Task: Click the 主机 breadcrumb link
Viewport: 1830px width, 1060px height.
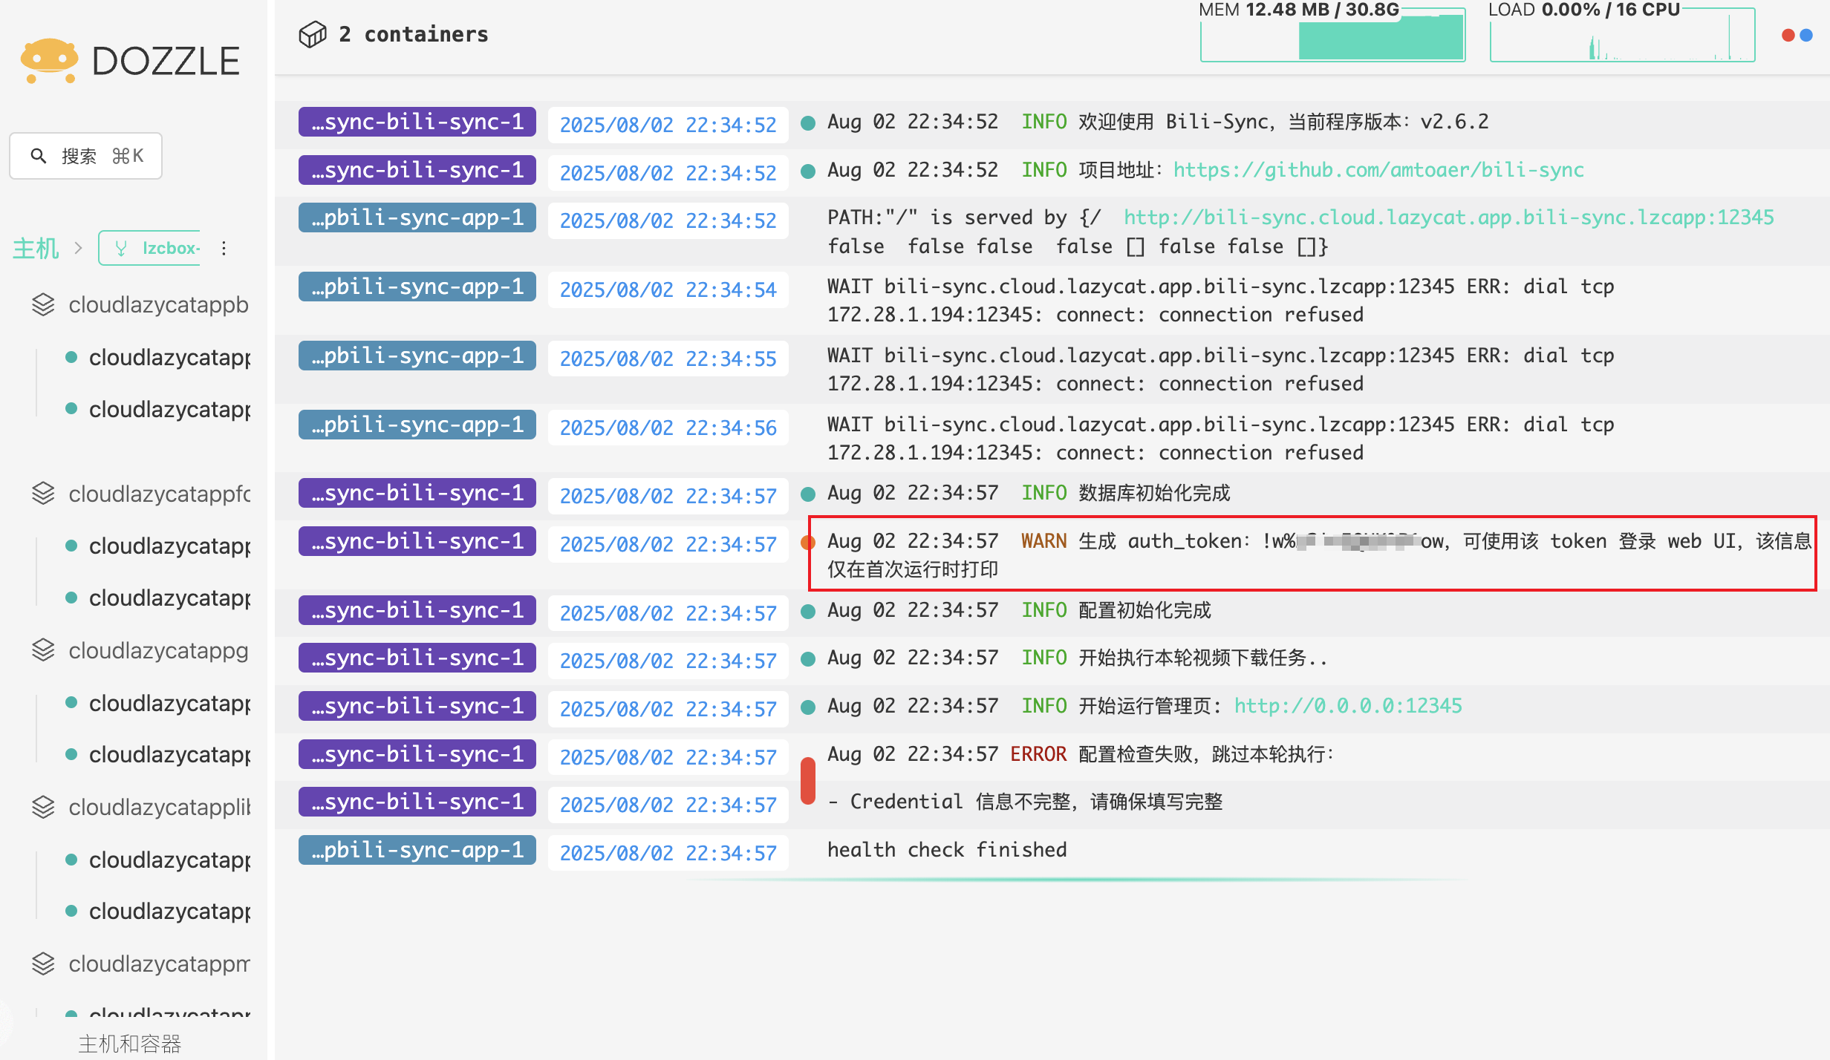Action: coord(36,248)
